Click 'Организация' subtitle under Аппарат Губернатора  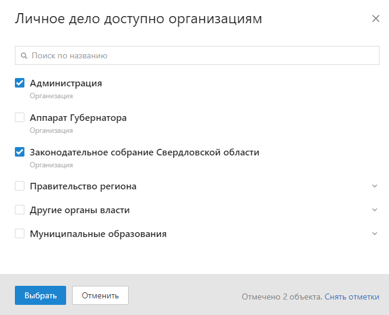pyautogui.click(x=51, y=130)
